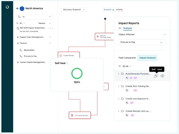This screenshot has height=134, width=179.
Task: Click the search icon in Impact Reports list
Action: (x=120, y=66)
